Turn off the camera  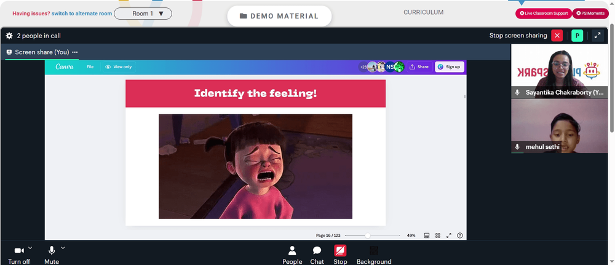pyautogui.click(x=19, y=255)
